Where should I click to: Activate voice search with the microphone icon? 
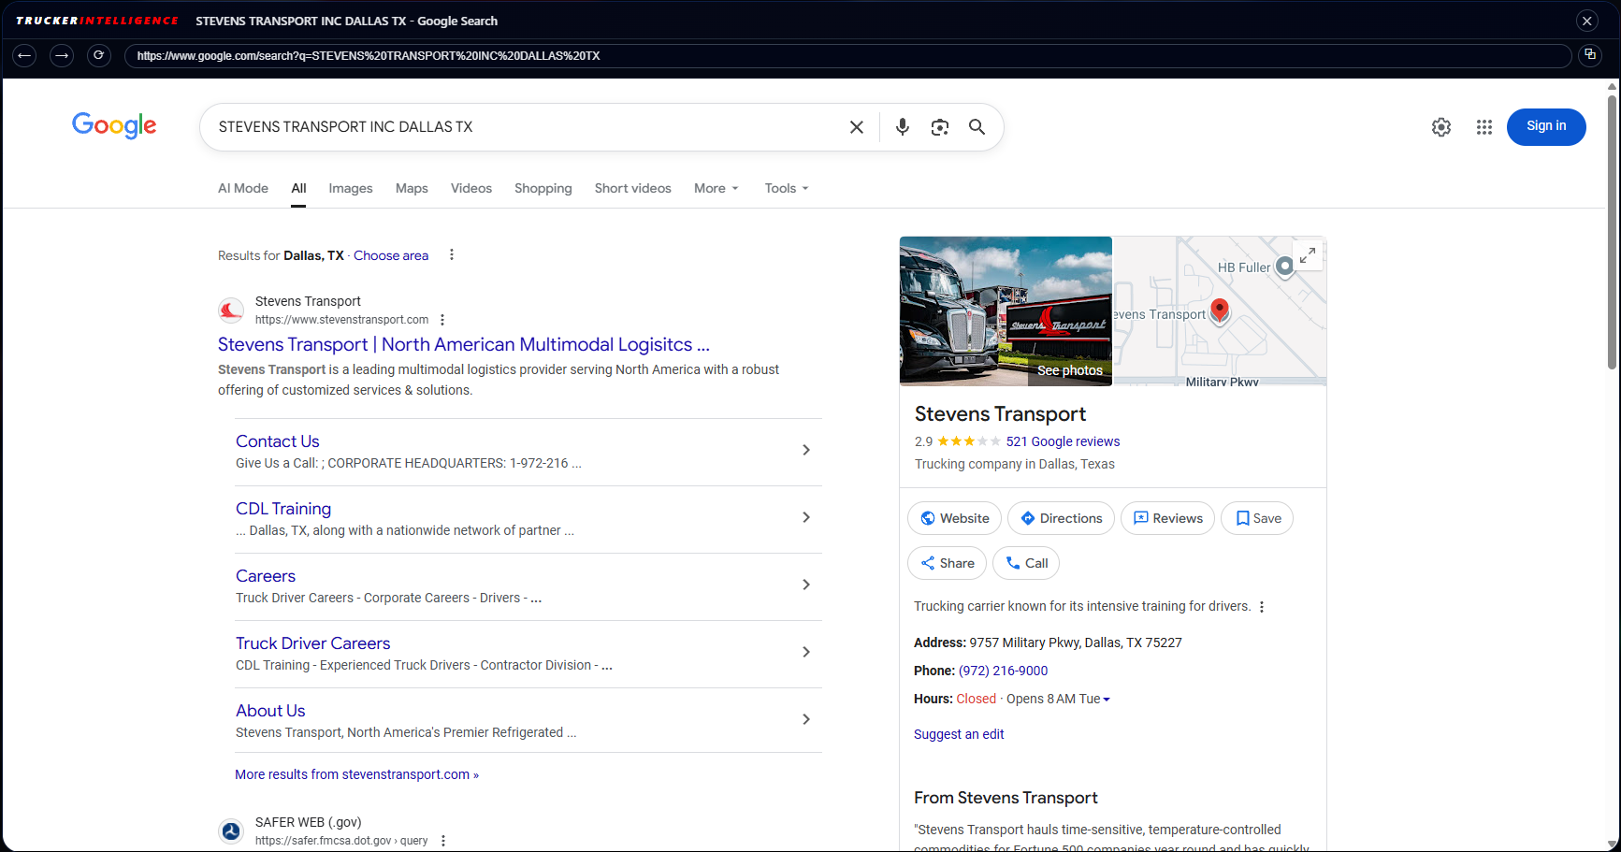902,126
